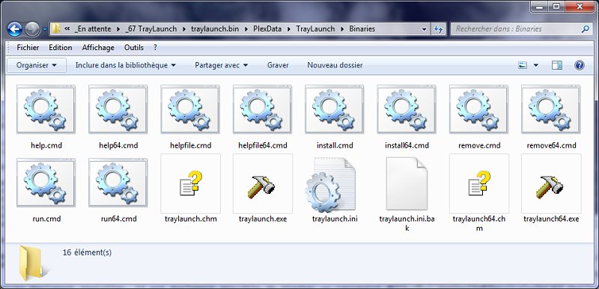Select the traylaunch.chm help file icon
The width and height of the screenshot is (599, 289).
(x=191, y=183)
